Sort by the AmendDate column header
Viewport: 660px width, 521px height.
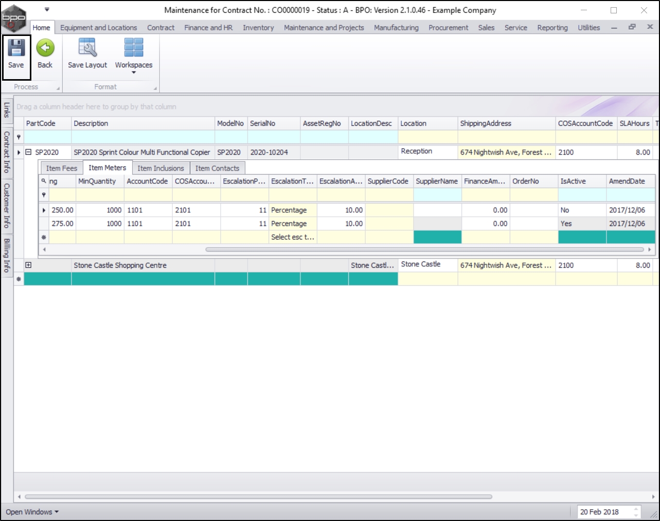click(x=630, y=181)
